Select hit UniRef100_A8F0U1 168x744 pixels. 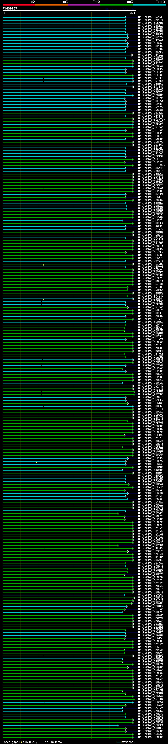[151, 31]
